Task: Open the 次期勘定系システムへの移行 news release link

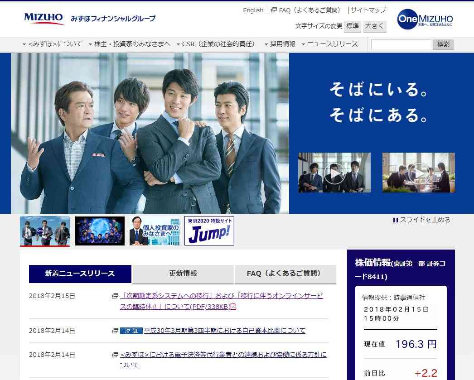Action: 221,301
